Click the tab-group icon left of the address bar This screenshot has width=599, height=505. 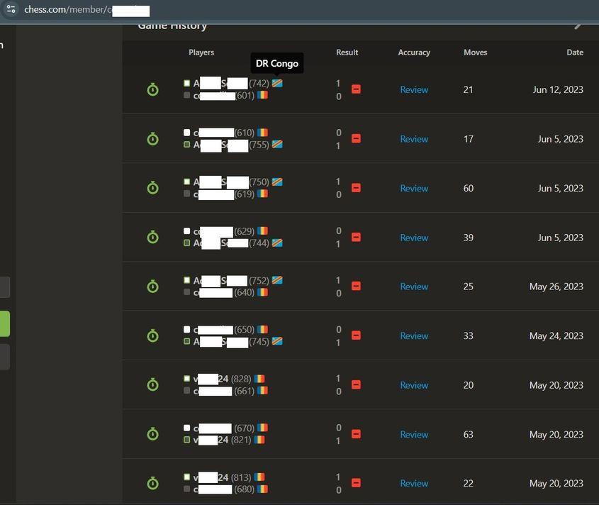click(x=10, y=10)
